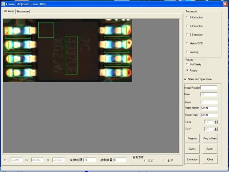
Task: Switch to the Binarization tab
Action: 23,11
